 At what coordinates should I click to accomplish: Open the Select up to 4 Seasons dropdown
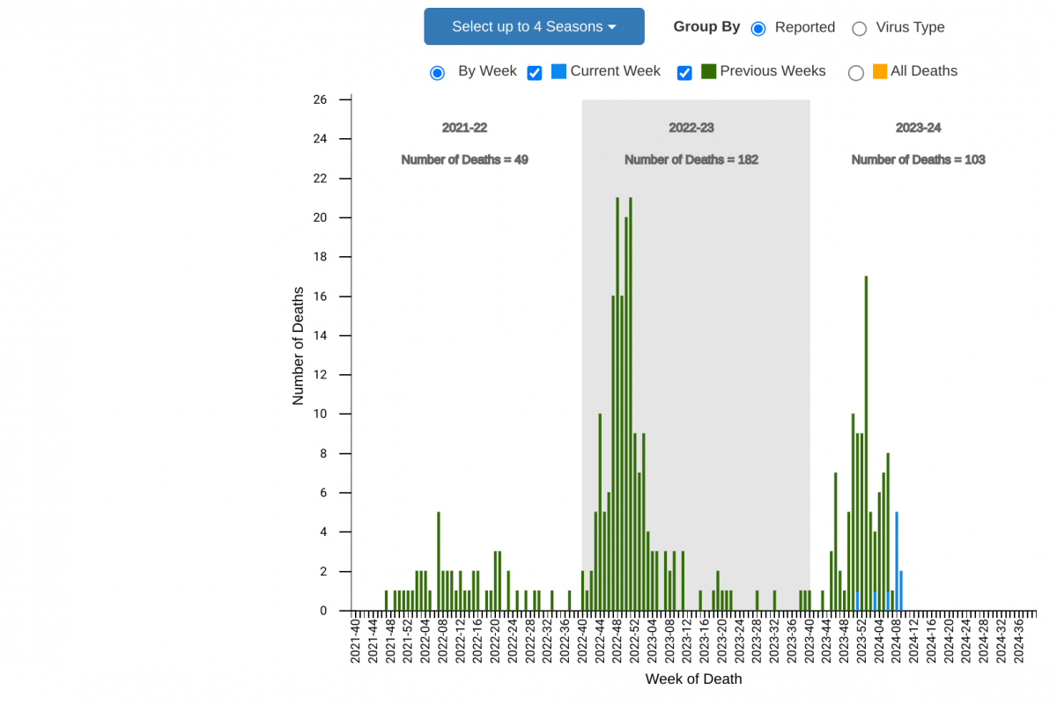coord(534,26)
